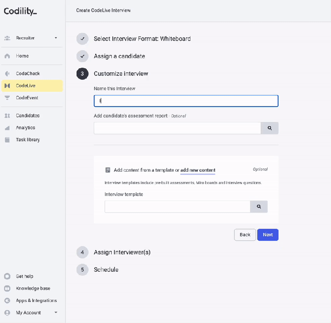
Task: Search for a candidate assessment report
Action: click(x=269, y=128)
